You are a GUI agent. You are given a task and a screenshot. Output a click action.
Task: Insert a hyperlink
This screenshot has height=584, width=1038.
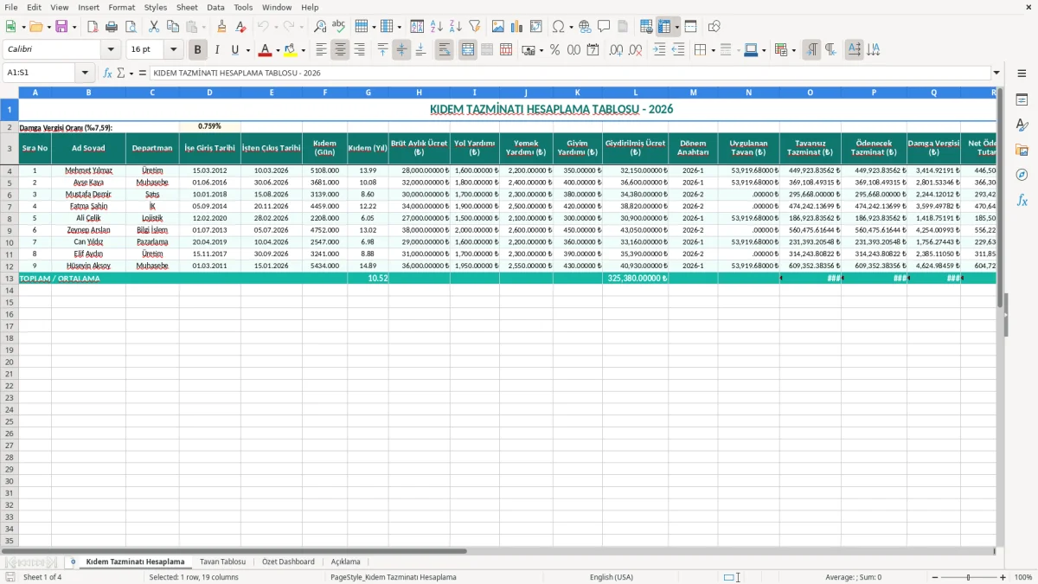[x=585, y=27]
